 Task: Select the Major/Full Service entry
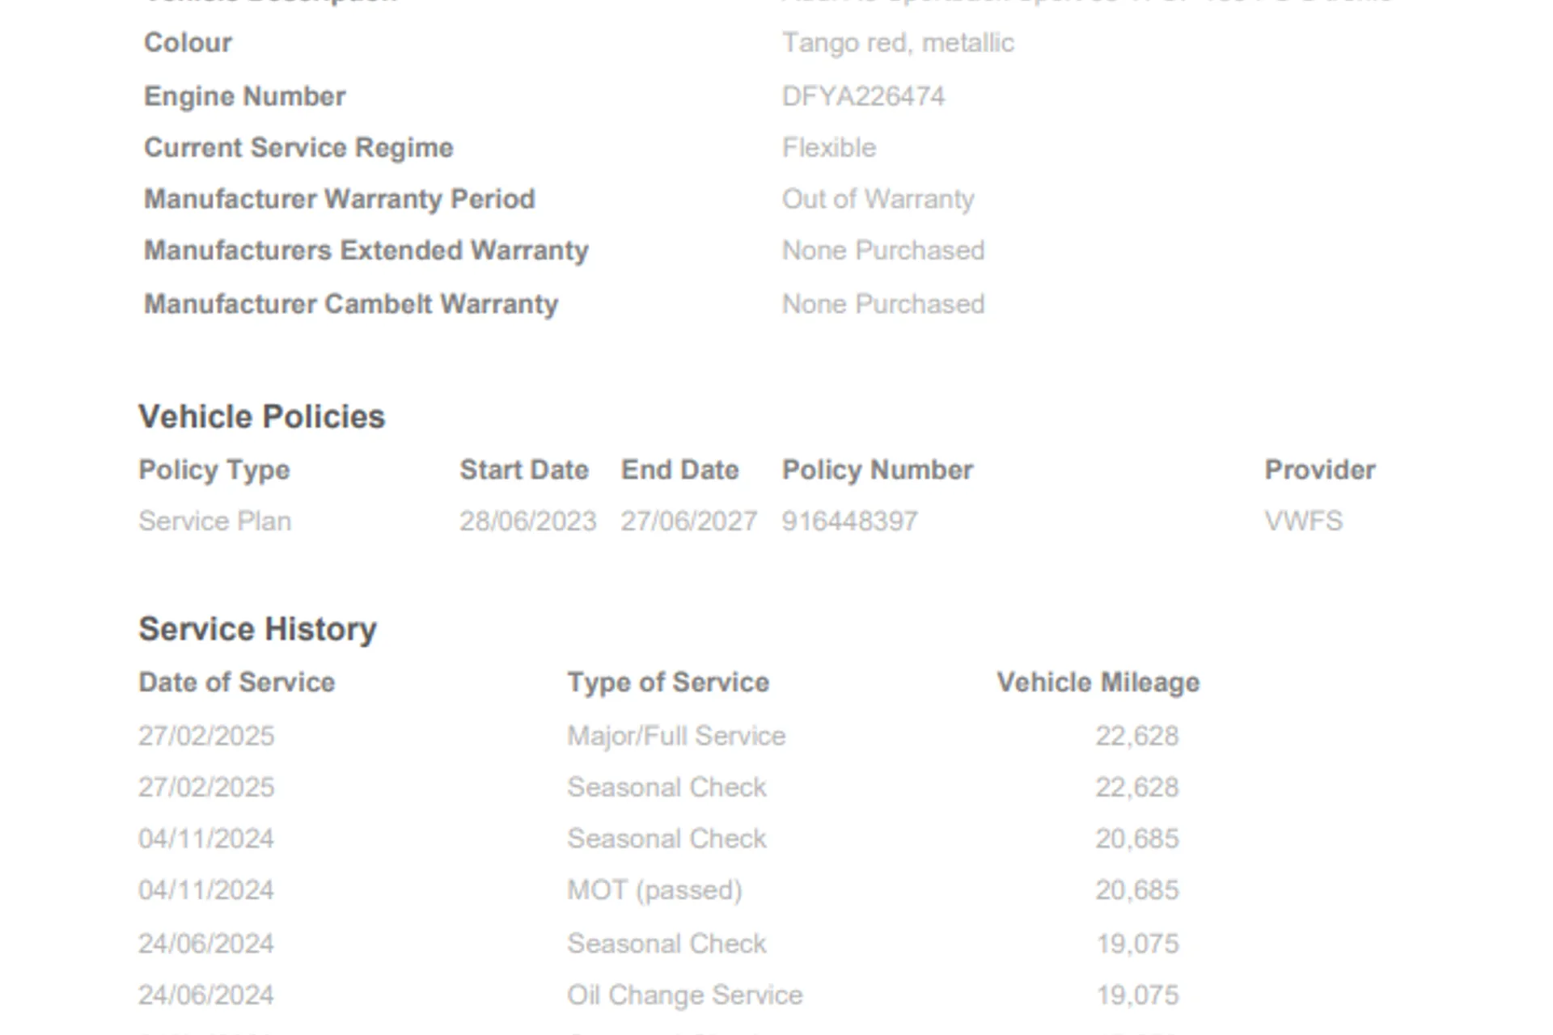tap(676, 736)
